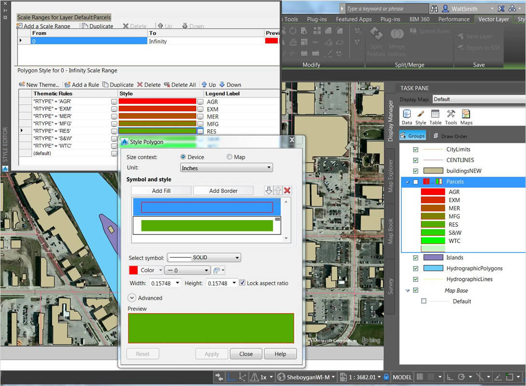Open the Unit Inches dropdown
This screenshot has height=386, width=526.
tap(226, 168)
